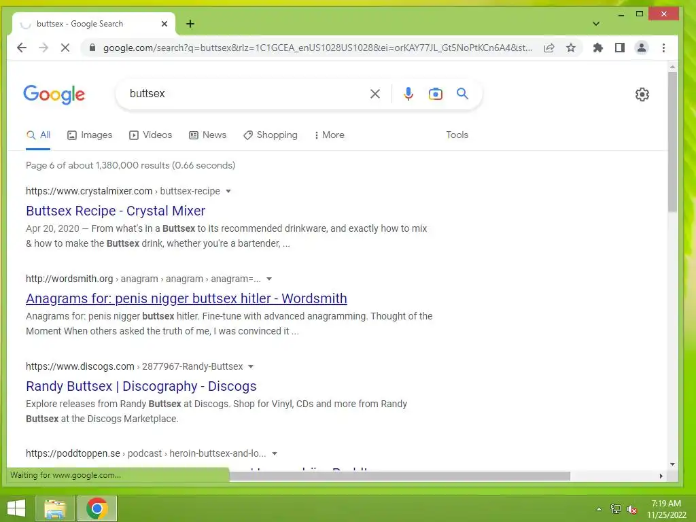Start voice search microphone
The width and height of the screenshot is (696, 522).
pos(408,94)
